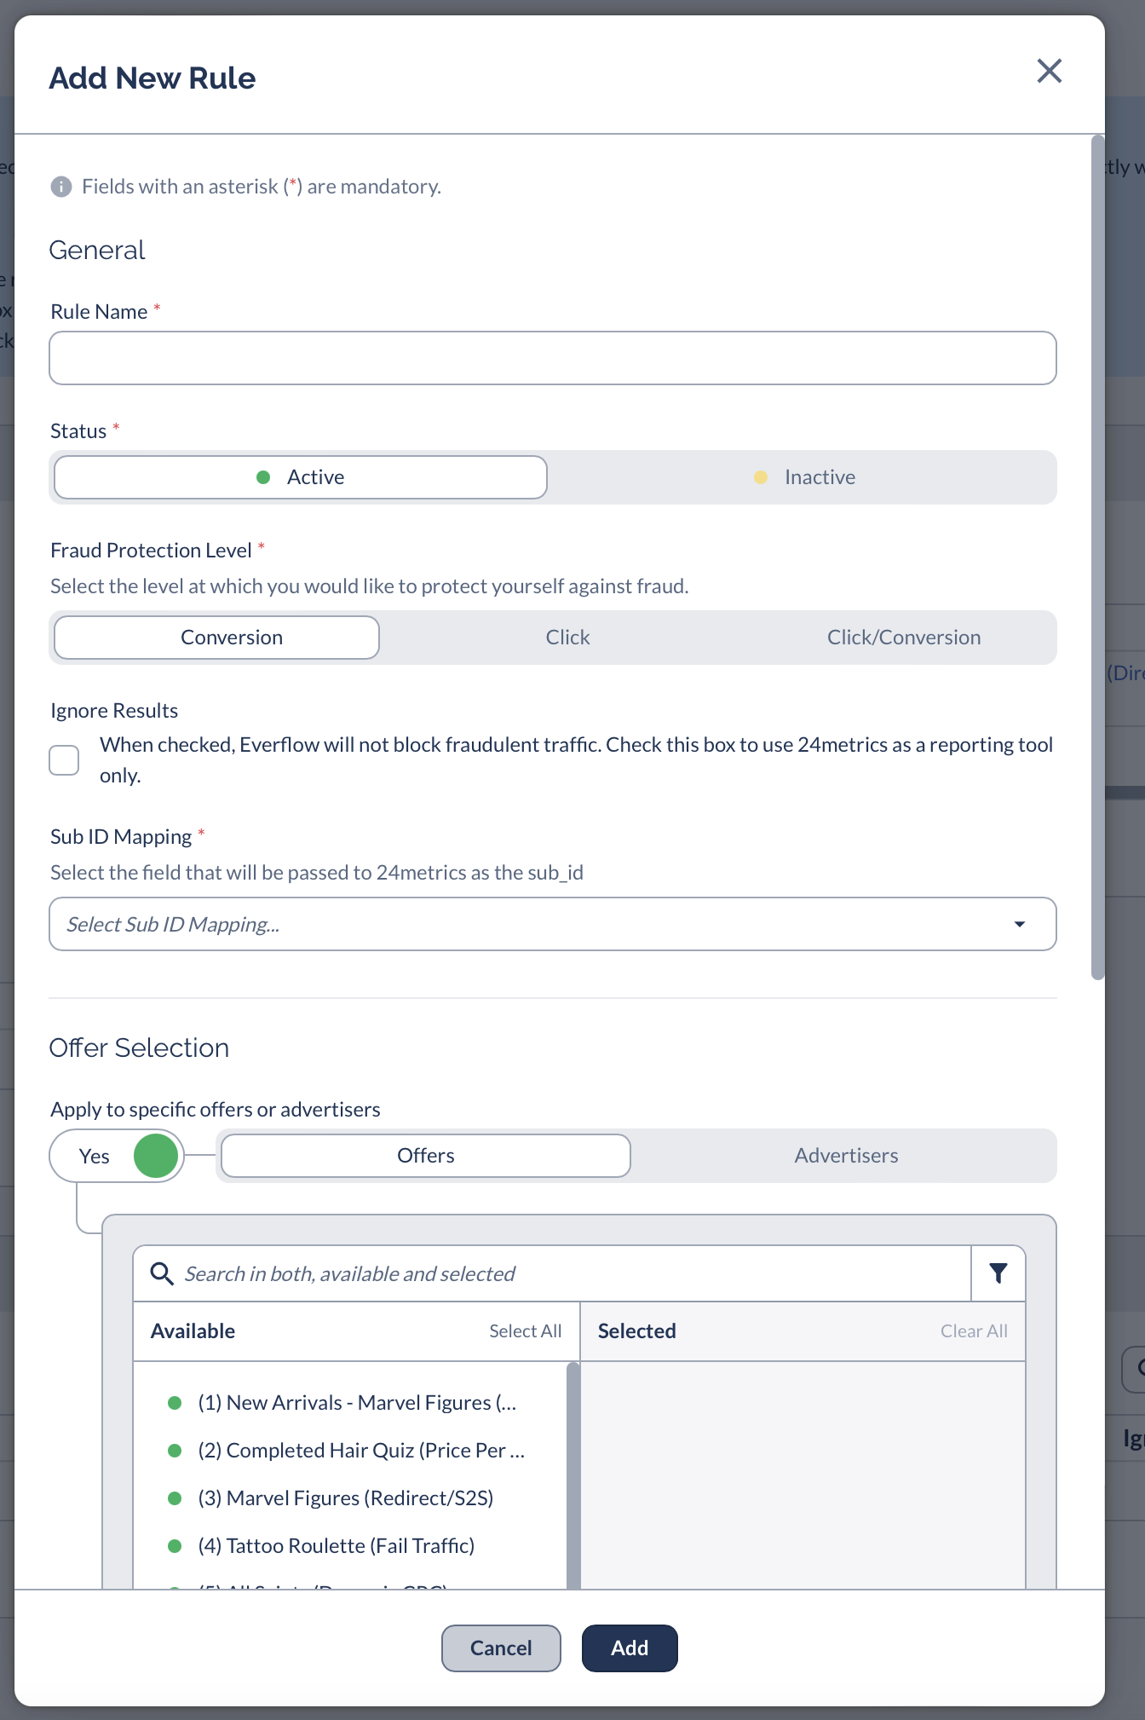Screen dimensions: 1145x1720
Task: Click the Available list scrollbar
Action: coord(573,1475)
